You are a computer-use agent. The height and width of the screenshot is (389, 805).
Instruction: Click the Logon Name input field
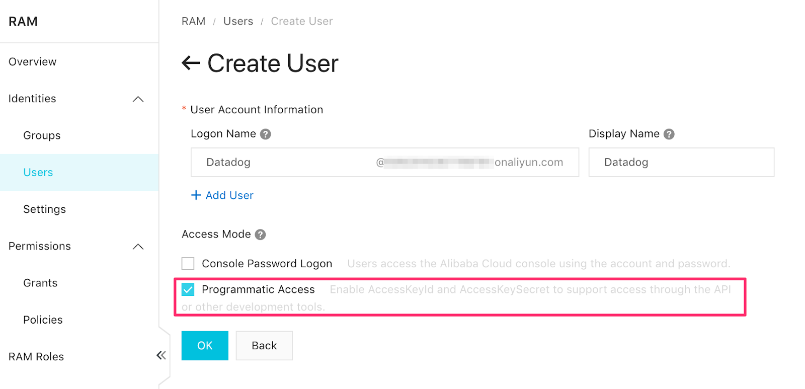pyautogui.click(x=385, y=162)
